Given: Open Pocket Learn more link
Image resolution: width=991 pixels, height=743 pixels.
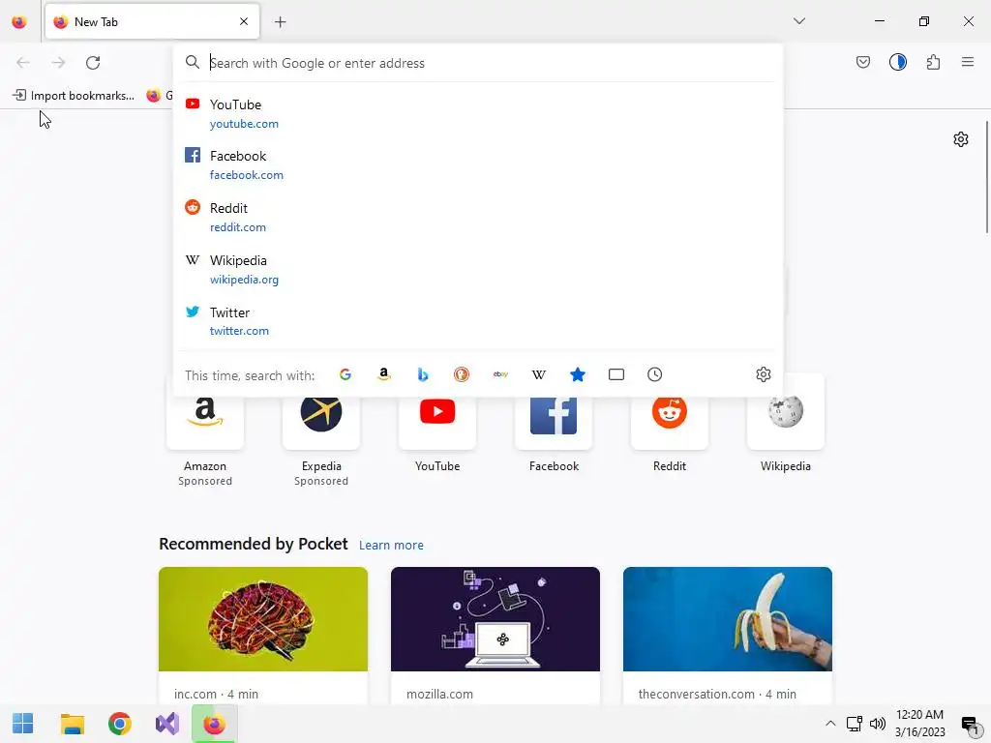Looking at the screenshot, I should 391,546.
